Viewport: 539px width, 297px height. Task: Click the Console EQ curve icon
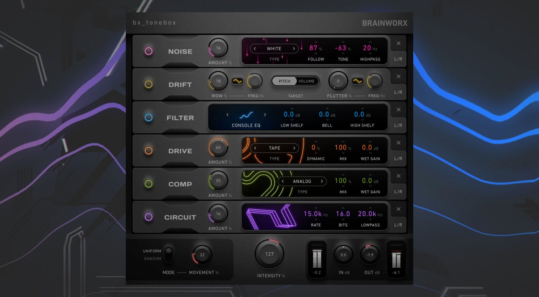coord(246,115)
